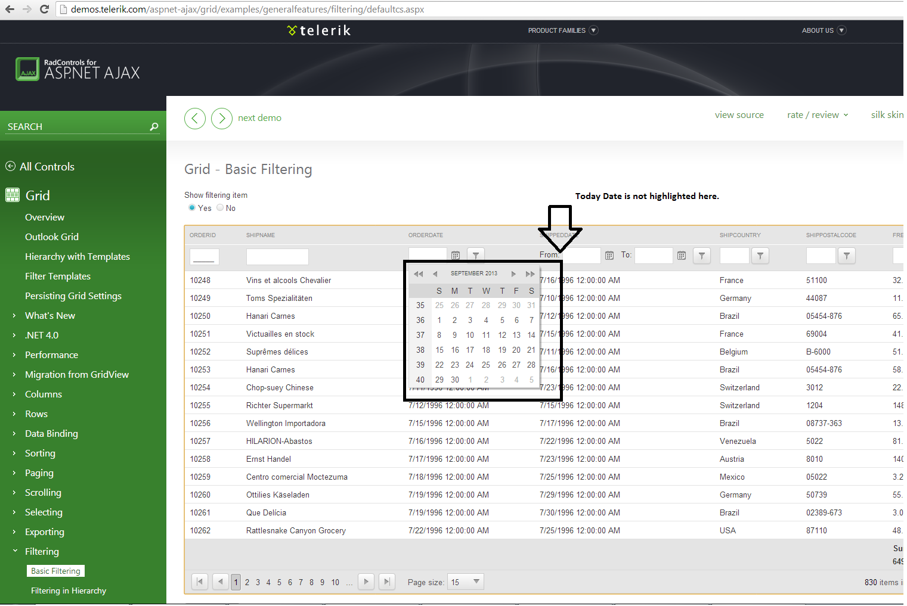Click the OrderDate column filter funnel icon

(476, 256)
